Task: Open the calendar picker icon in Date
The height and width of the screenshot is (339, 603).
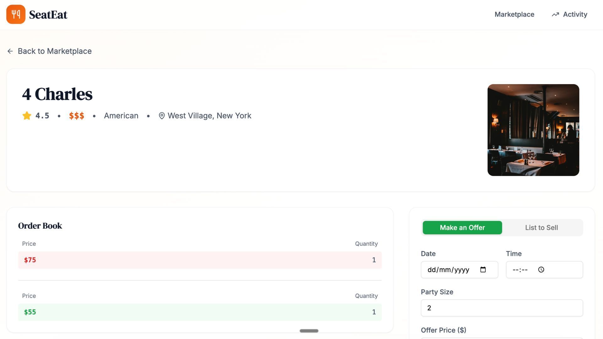Action: point(483,270)
